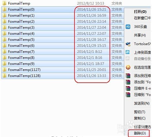
Task: Click the FoxmailTemp(5) folder icon
Action: (4, 39)
